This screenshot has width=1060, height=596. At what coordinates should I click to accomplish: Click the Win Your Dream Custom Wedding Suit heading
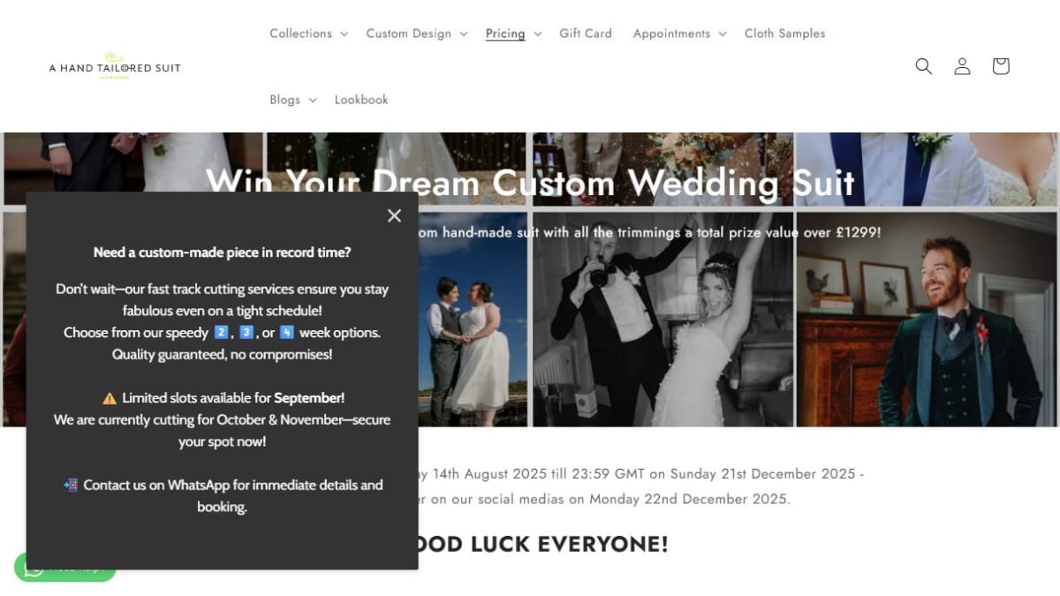tap(530, 183)
